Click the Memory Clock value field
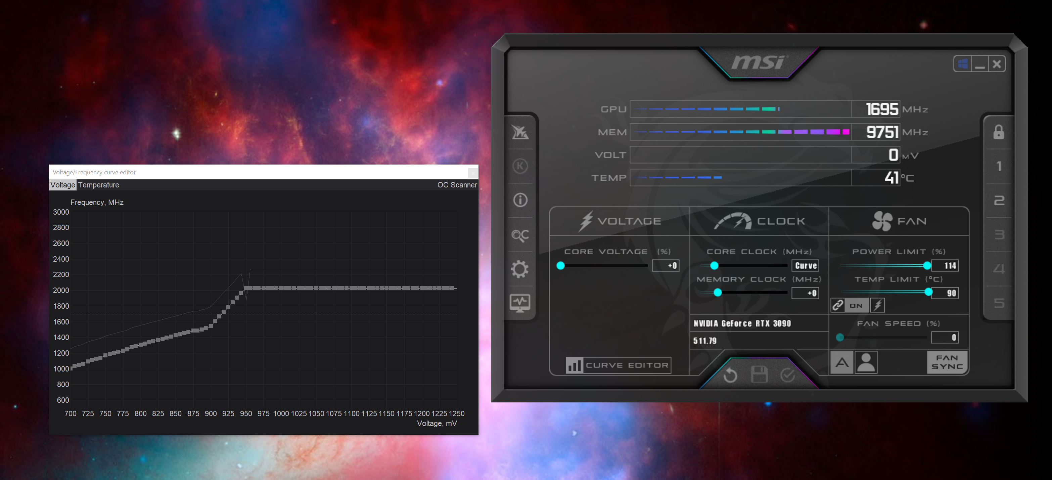 pyautogui.click(x=805, y=293)
